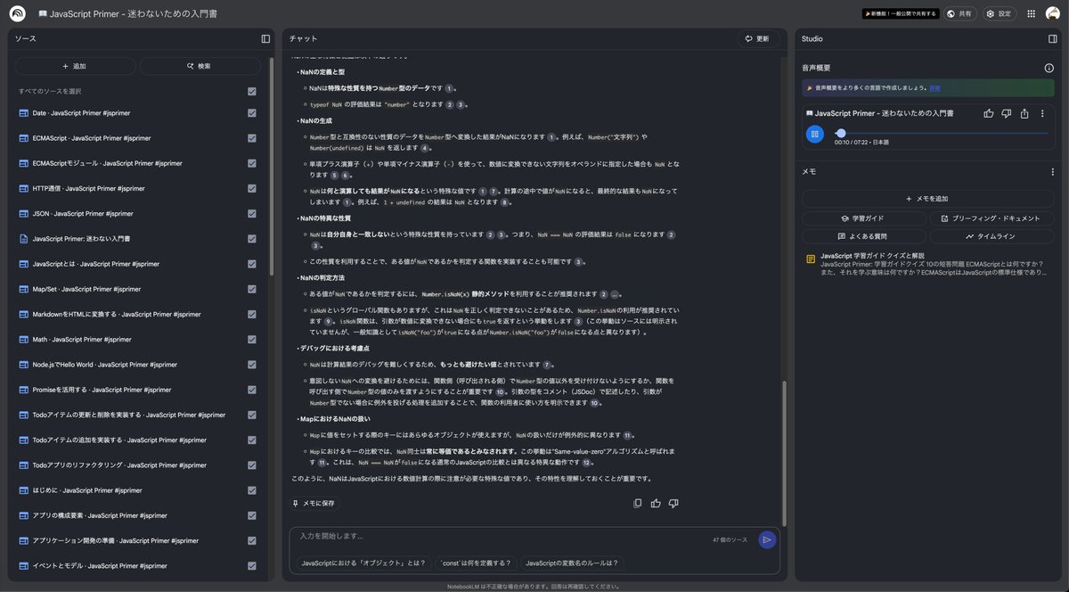Image resolution: width=1069 pixels, height=592 pixels.
Task: Click the NotebookLM logo icon
Action: (x=17, y=13)
